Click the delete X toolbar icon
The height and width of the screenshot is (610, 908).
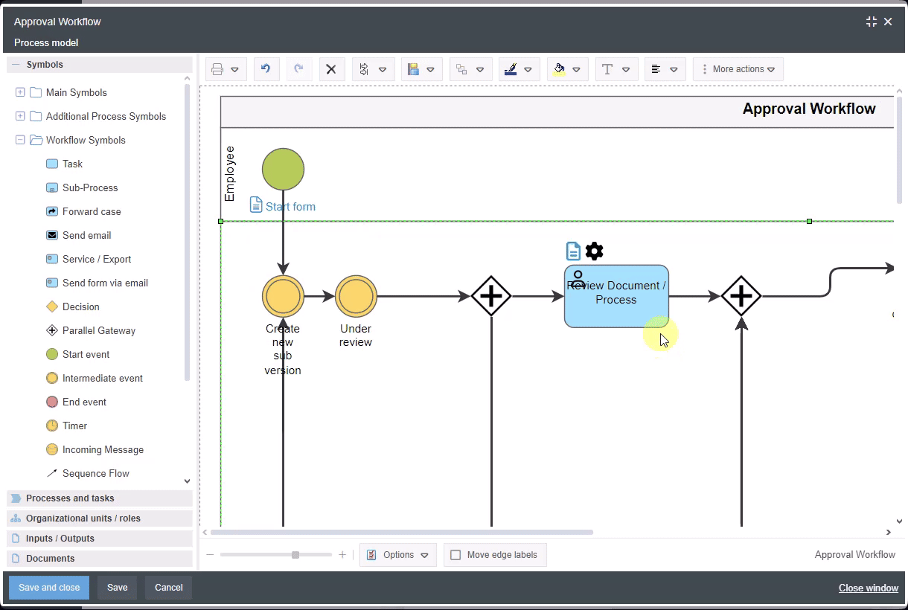[331, 69]
